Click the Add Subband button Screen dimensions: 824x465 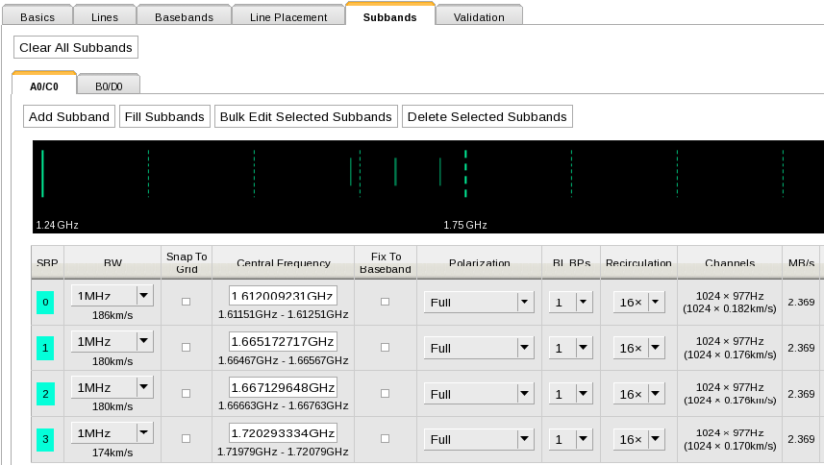click(x=69, y=116)
